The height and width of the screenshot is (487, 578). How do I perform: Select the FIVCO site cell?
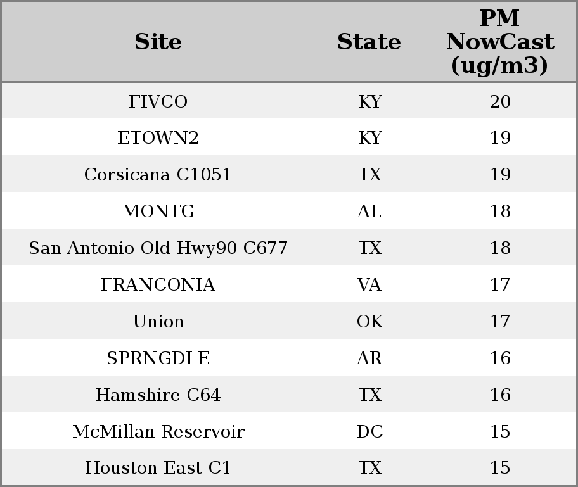point(158,101)
